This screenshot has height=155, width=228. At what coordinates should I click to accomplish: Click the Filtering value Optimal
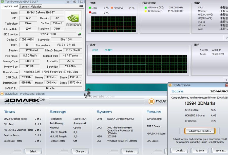point(77,128)
